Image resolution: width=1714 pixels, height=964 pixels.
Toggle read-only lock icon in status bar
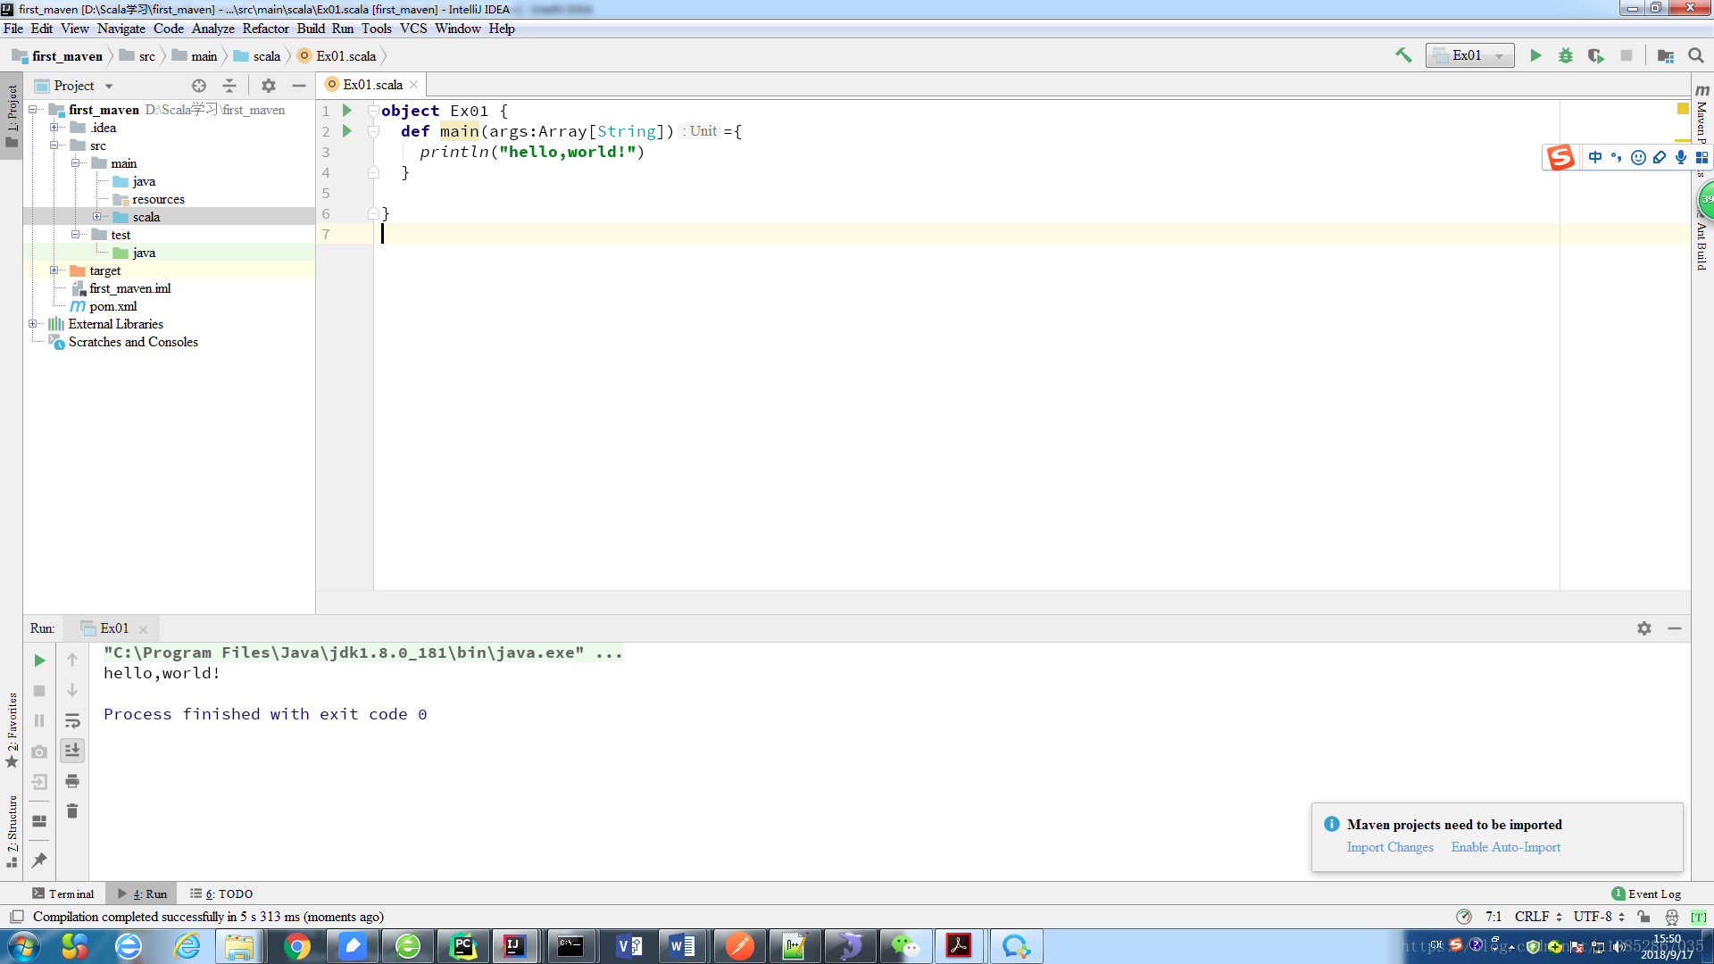click(x=1643, y=917)
